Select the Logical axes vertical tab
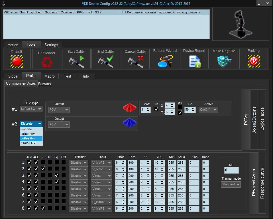Screen dimensions: 273x219 click(x=262, y=119)
